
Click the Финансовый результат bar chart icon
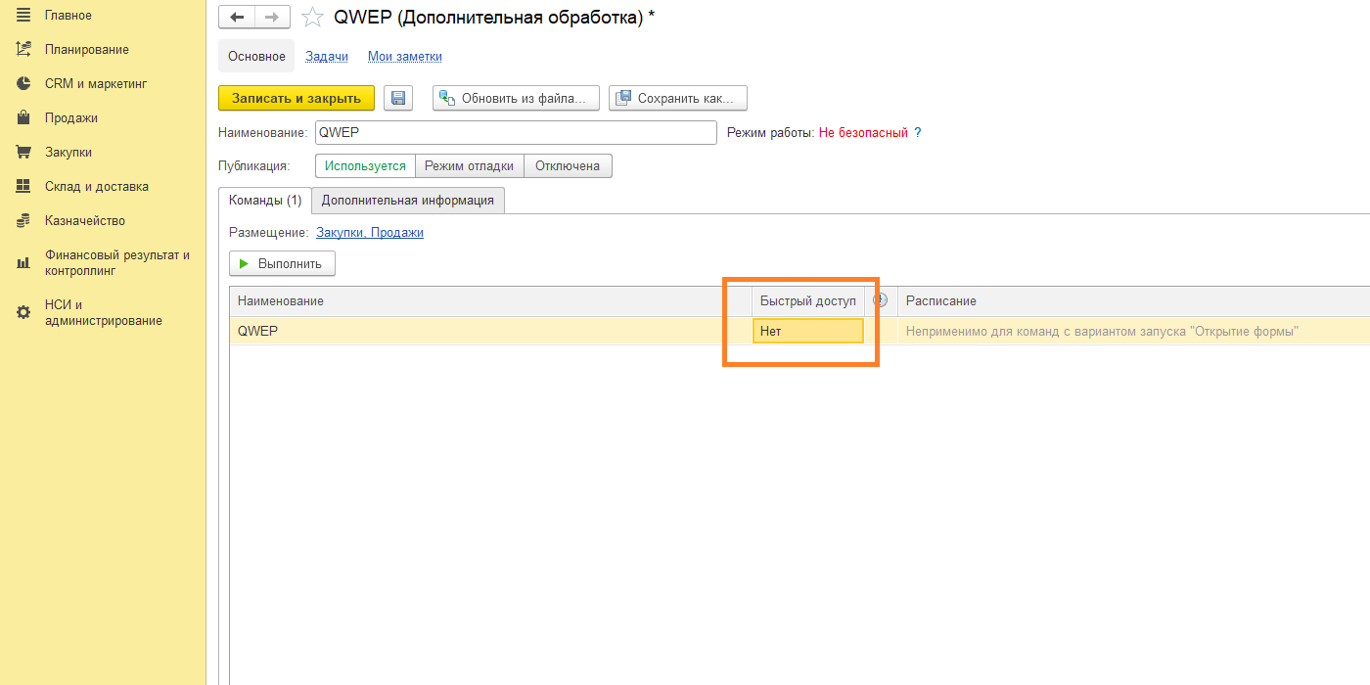coord(23,263)
